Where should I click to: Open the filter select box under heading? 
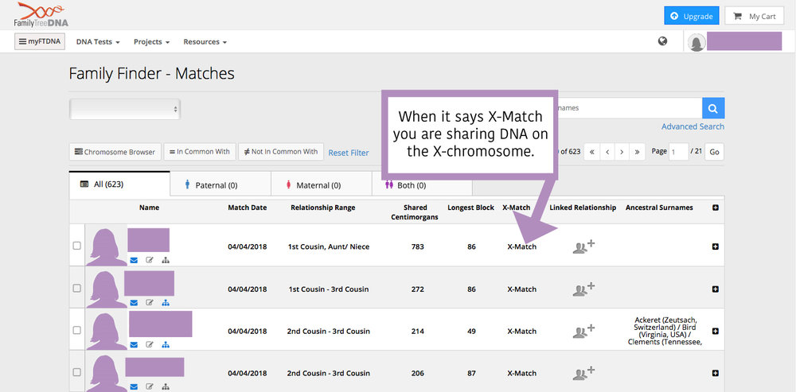point(125,109)
